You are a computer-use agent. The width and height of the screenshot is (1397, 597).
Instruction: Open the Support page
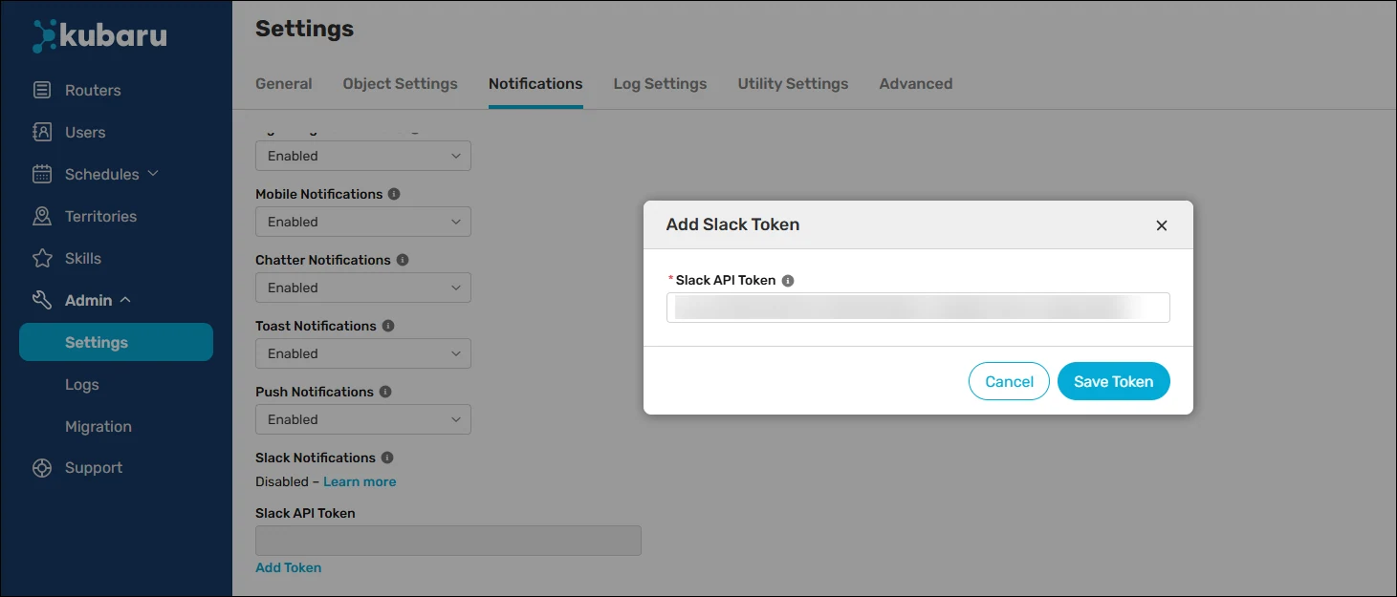click(x=94, y=468)
